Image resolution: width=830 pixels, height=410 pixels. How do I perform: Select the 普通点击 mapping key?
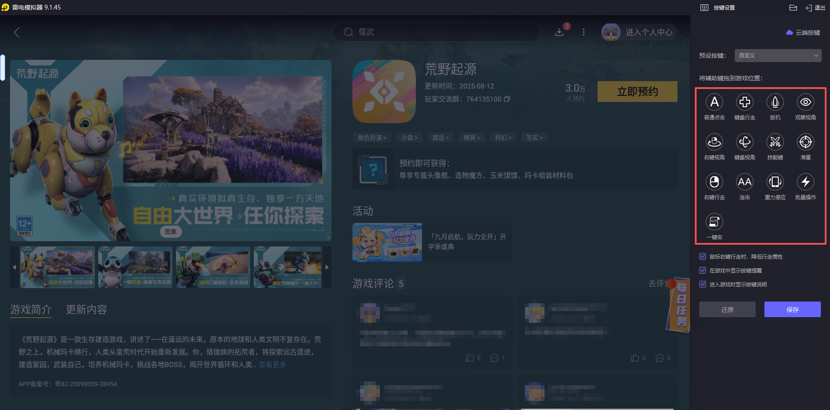point(714,102)
